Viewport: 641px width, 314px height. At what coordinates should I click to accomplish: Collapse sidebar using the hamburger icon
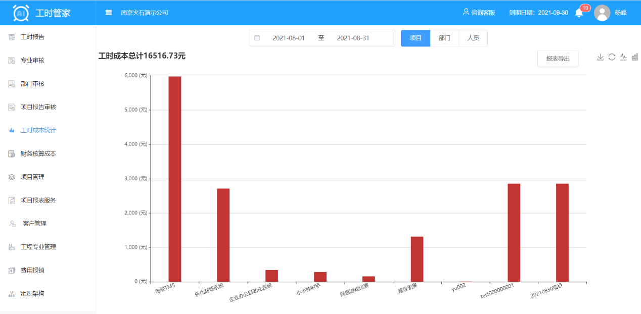coord(109,13)
